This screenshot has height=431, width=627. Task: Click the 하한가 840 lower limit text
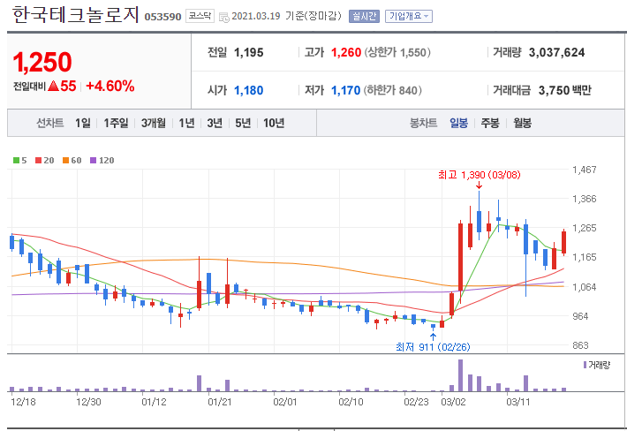pos(392,90)
